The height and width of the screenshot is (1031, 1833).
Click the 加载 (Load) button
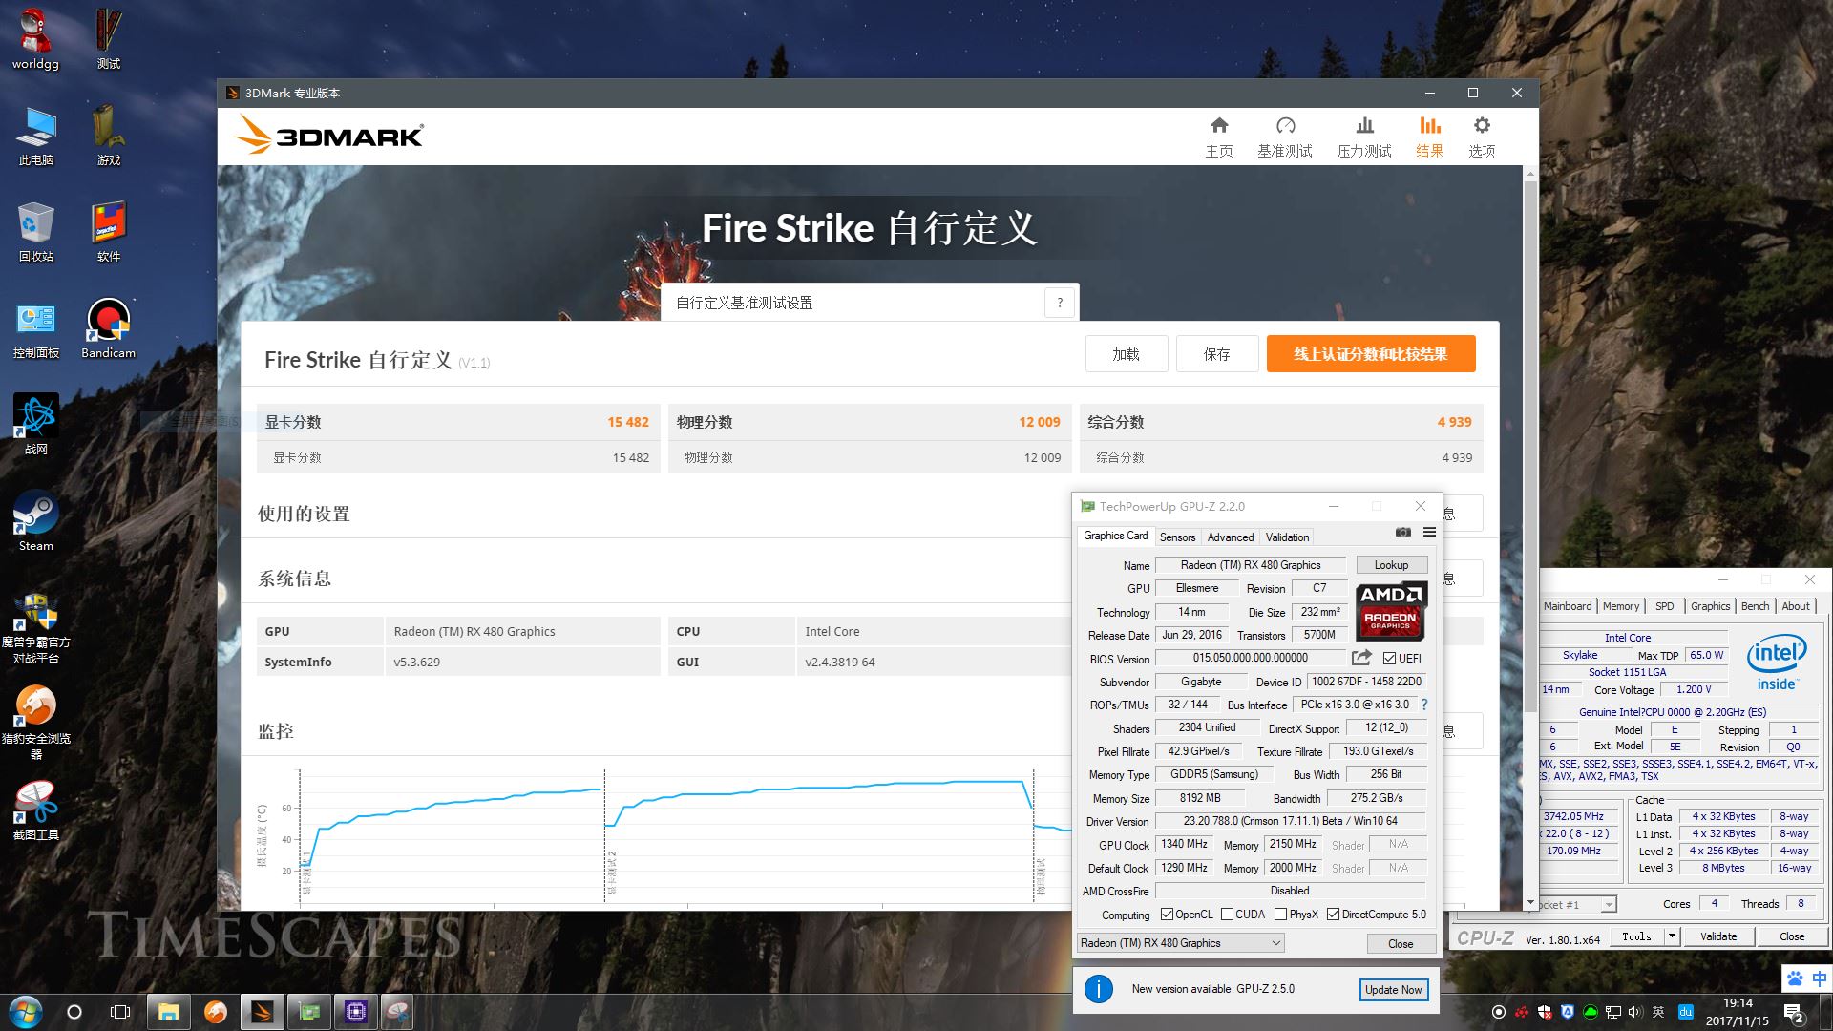point(1127,354)
